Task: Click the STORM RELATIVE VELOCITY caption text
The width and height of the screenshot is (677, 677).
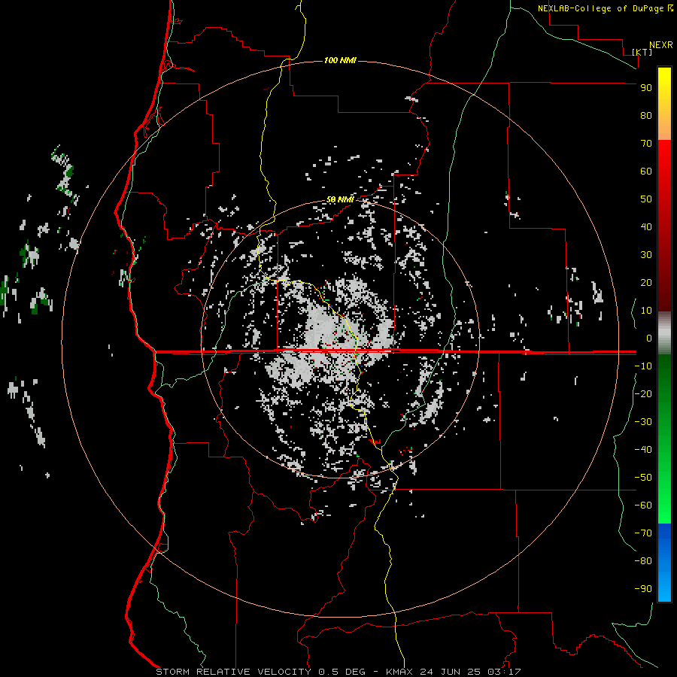Action: [233, 672]
